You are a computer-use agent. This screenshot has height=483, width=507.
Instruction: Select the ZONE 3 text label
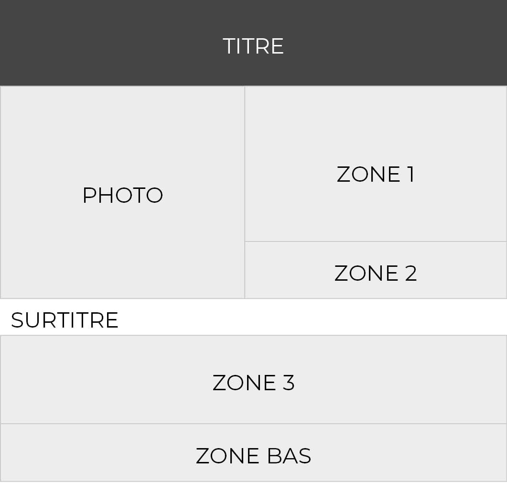pos(253,383)
